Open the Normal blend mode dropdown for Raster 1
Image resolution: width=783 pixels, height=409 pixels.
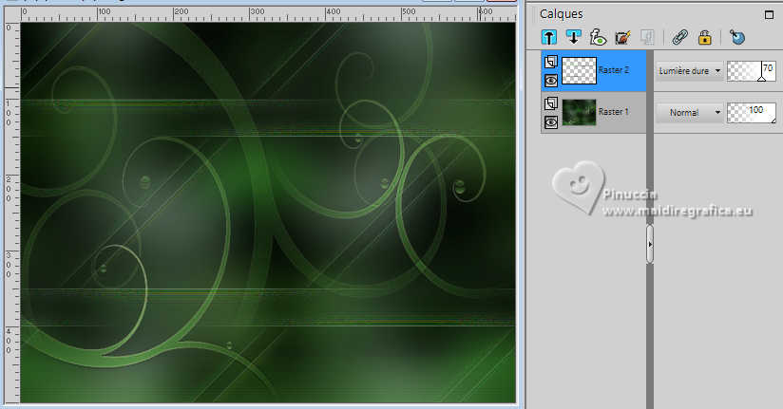click(x=690, y=113)
